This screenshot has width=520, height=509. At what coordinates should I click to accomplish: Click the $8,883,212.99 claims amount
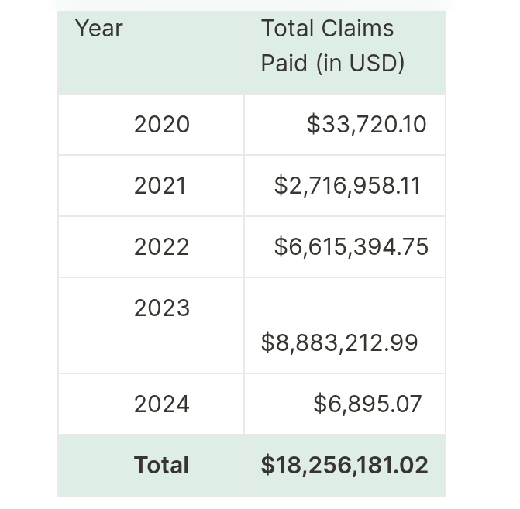tap(339, 342)
